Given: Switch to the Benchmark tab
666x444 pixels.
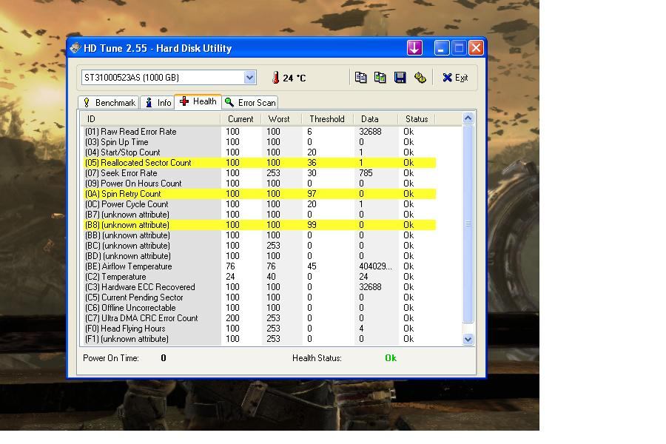Looking at the screenshot, I should coord(109,103).
